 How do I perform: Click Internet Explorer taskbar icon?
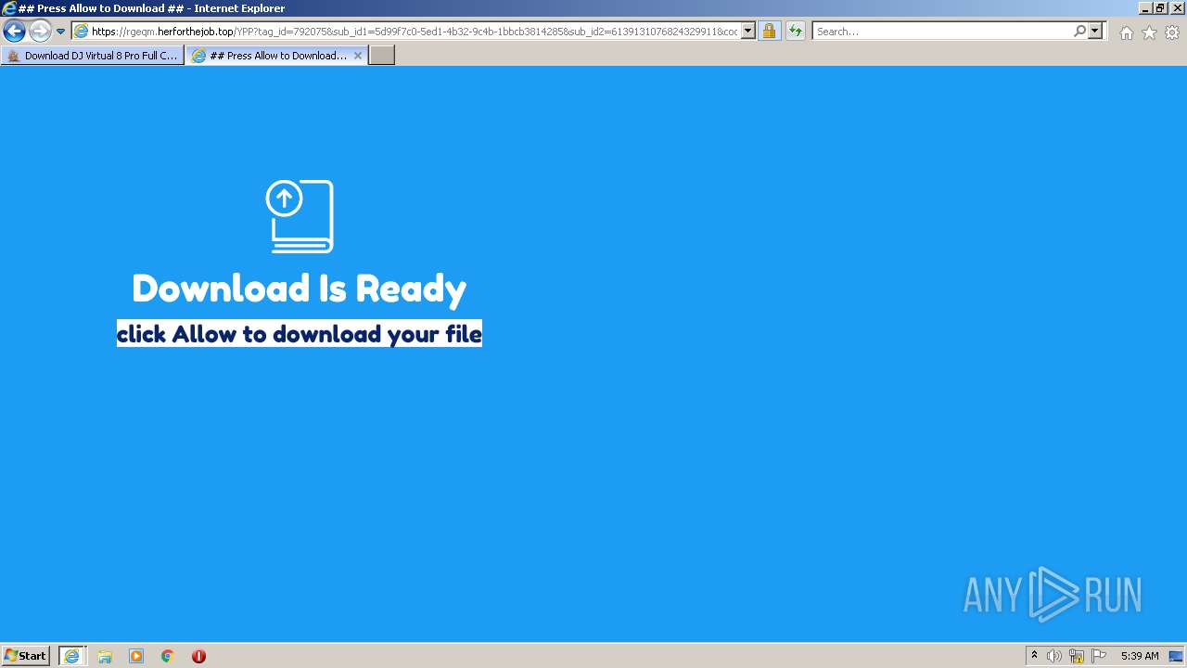coord(72,656)
